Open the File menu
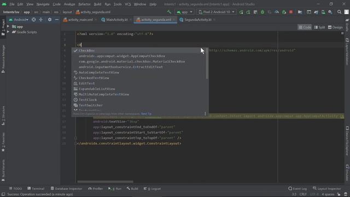This screenshot has height=197, width=350. (x=12, y=4)
